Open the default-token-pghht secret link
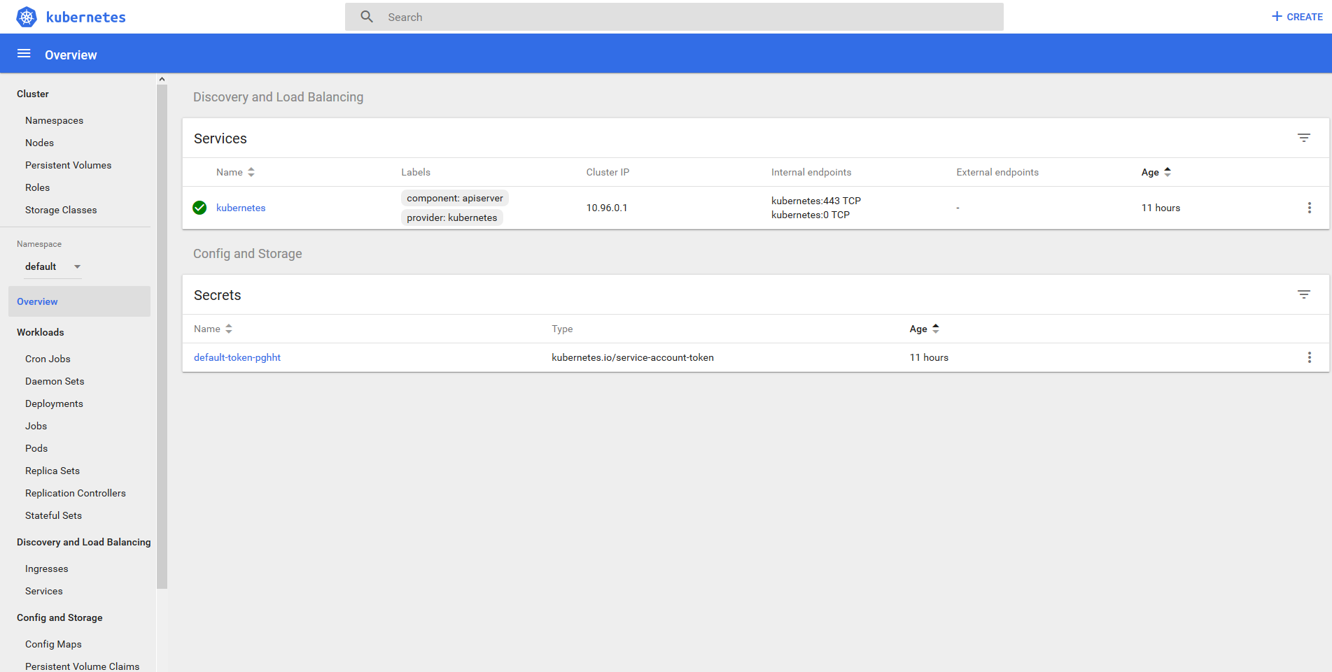The height and width of the screenshot is (672, 1332). pos(237,357)
